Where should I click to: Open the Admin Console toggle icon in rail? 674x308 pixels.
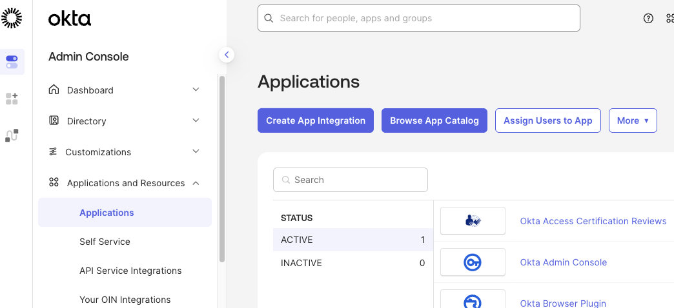coord(12,62)
